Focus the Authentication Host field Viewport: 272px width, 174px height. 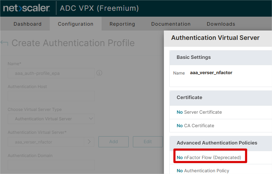(51, 96)
